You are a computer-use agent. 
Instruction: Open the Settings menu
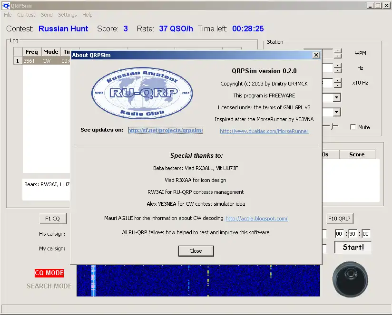pos(67,15)
